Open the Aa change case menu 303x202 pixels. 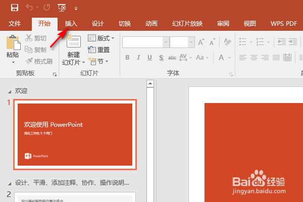(202, 58)
